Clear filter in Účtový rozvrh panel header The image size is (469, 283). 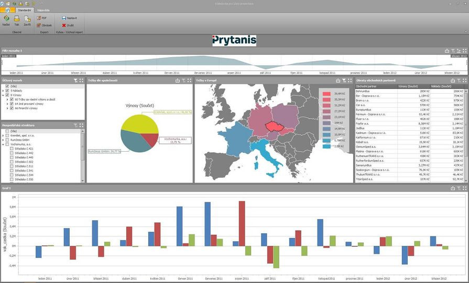point(76,81)
